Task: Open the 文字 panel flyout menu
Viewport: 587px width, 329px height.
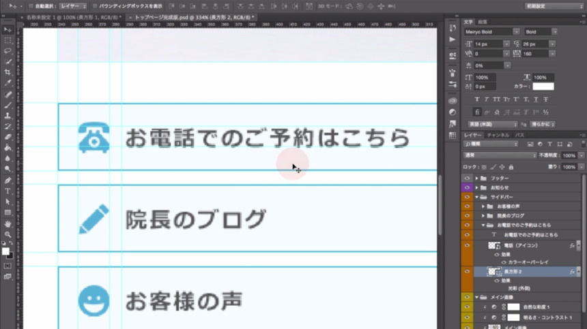Action: pos(582,22)
